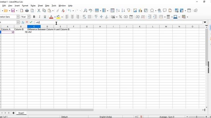Viewport: 211px width, 118px height.
Task: Toggle align left
Action: (x=67, y=17)
